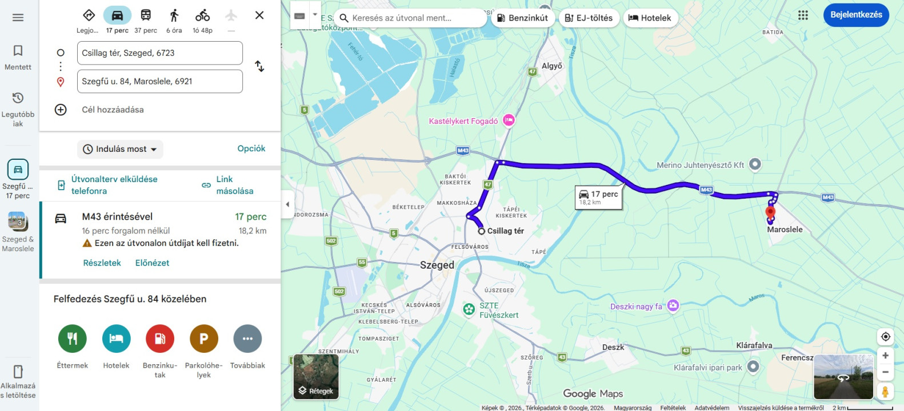The image size is (904, 411).
Task: Activate the Street View pegman
Action: (885, 392)
